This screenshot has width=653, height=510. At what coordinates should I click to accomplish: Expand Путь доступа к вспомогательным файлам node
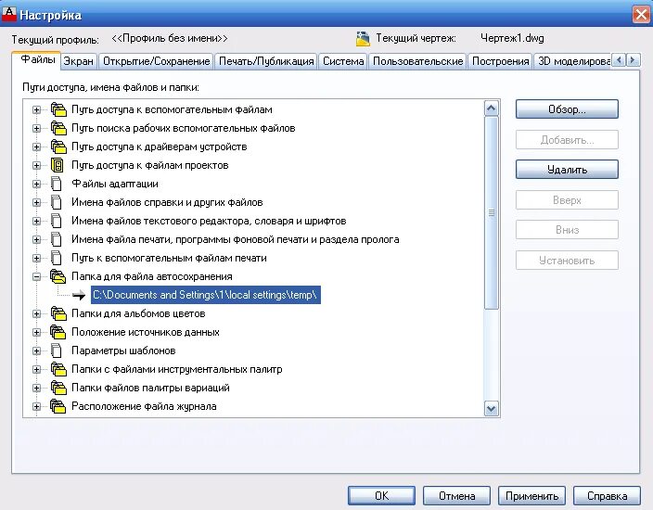(37, 110)
